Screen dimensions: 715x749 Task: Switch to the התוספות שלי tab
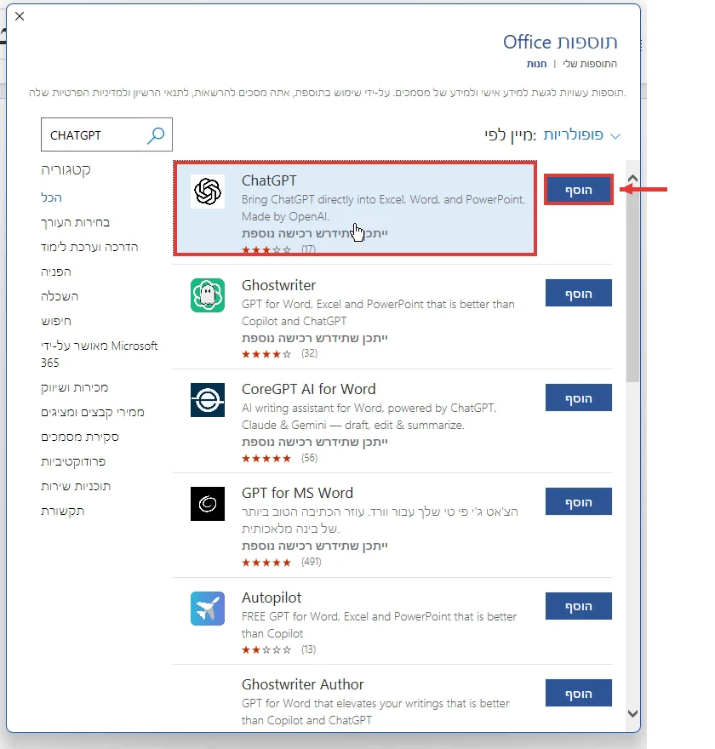pyautogui.click(x=590, y=64)
